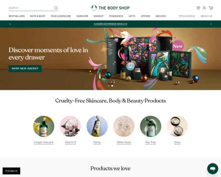This screenshot has width=221, height=177.
Task: Open the shopping cart icon
Action: tap(211, 8)
